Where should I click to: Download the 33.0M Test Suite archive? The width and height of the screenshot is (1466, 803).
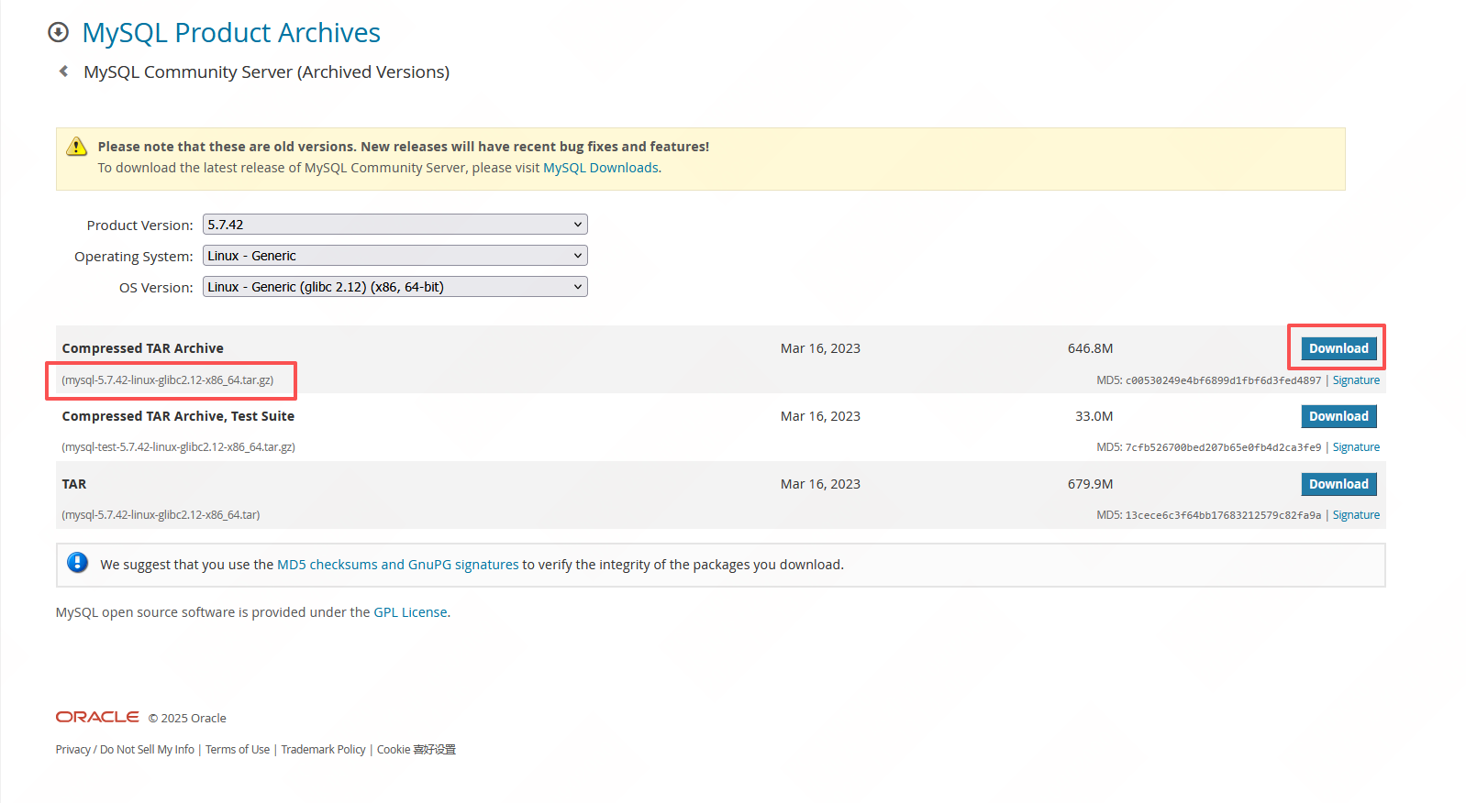tap(1338, 416)
